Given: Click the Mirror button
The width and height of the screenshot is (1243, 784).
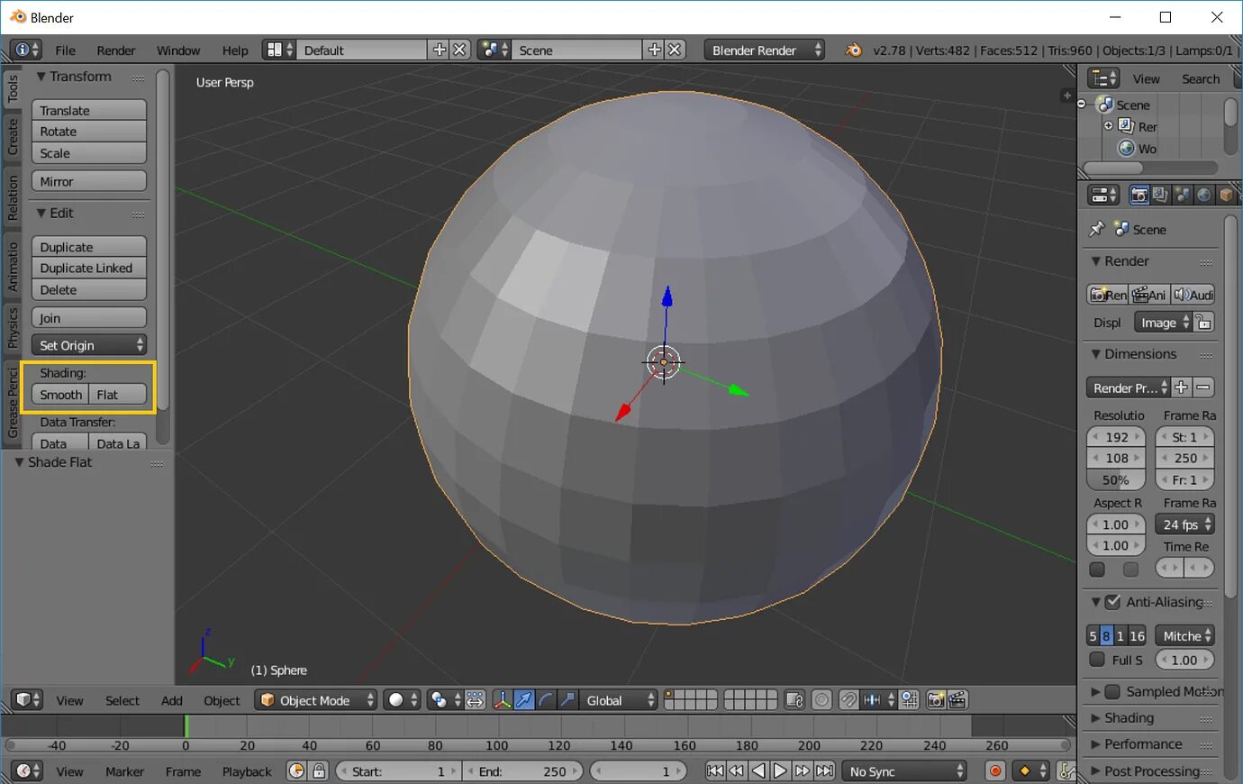Looking at the screenshot, I should 89,182.
